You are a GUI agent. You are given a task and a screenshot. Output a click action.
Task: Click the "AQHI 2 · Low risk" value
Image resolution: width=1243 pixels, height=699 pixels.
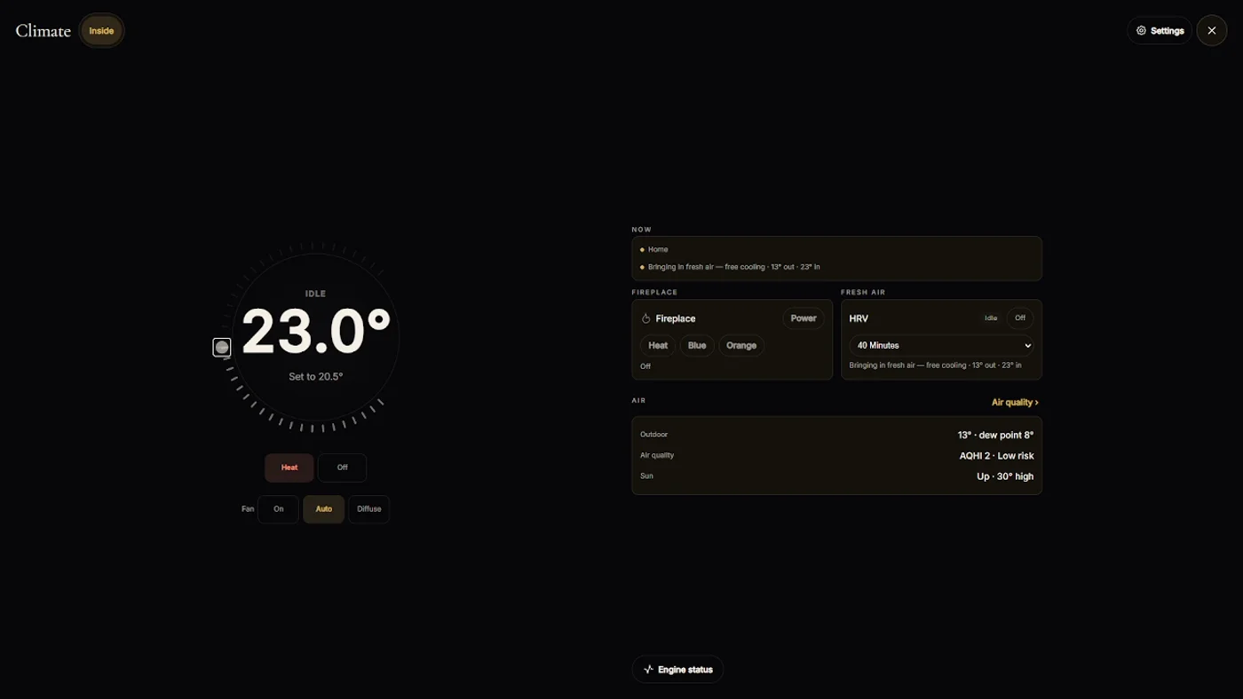coord(996,456)
